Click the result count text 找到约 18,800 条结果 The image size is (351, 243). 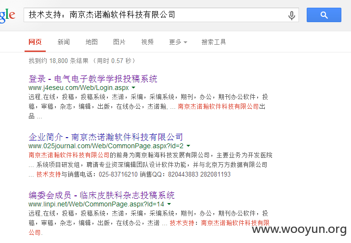[58, 61]
